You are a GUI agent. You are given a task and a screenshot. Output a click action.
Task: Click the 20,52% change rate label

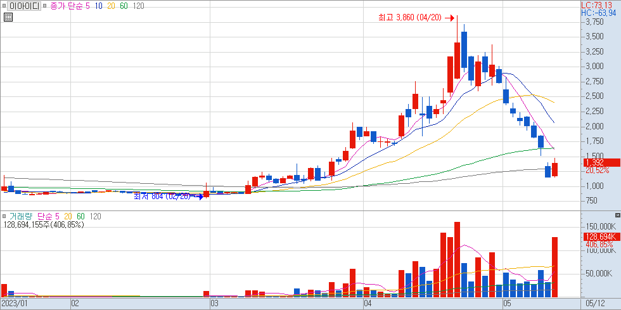[x=598, y=170]
